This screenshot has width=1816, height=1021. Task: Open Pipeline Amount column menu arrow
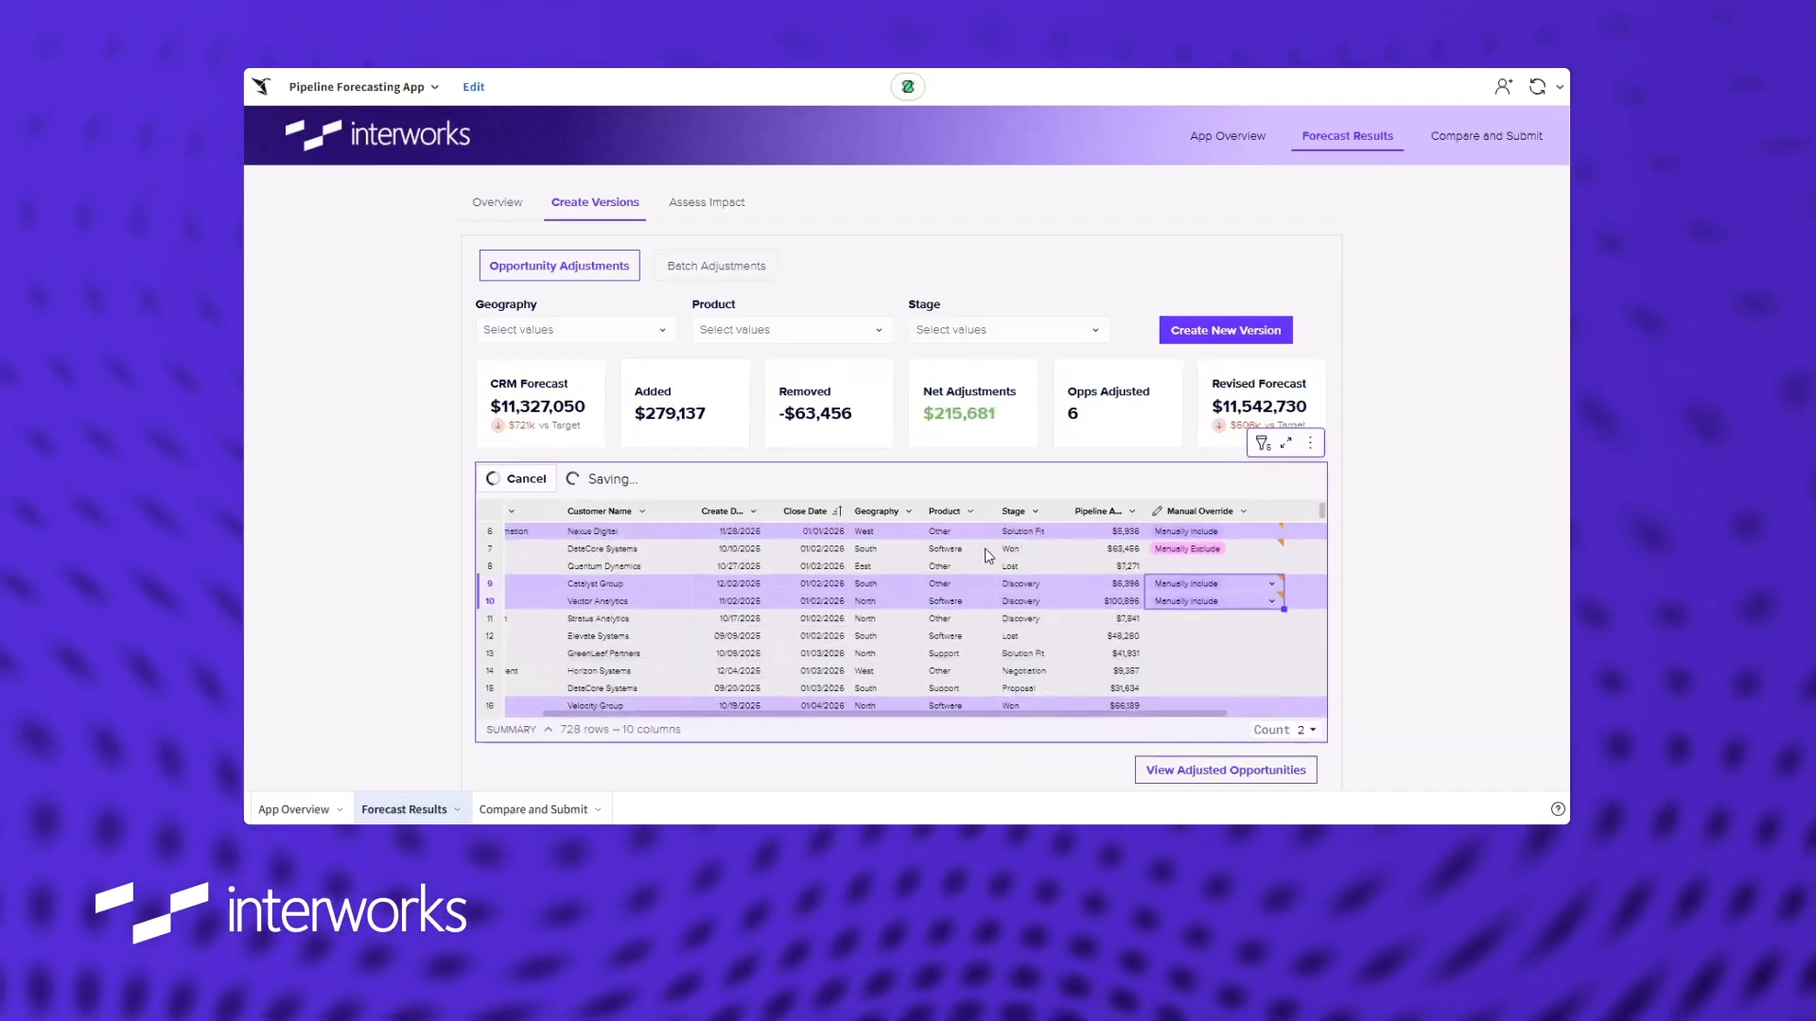pos(1132,511)
